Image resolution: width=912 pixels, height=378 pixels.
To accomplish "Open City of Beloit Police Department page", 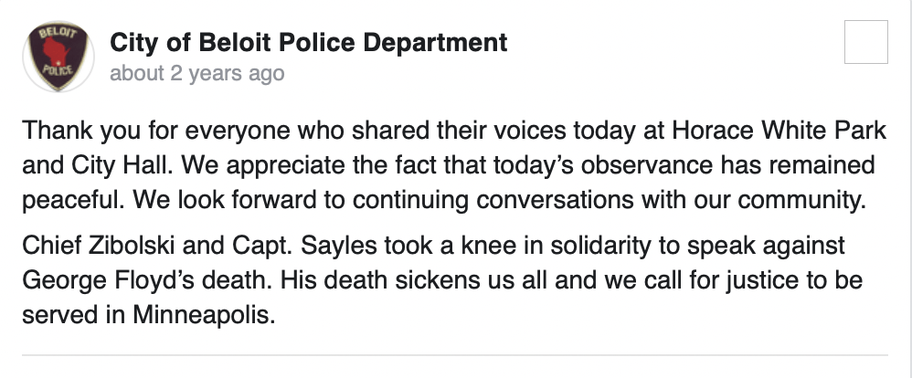I will click(x=308, y=42).
